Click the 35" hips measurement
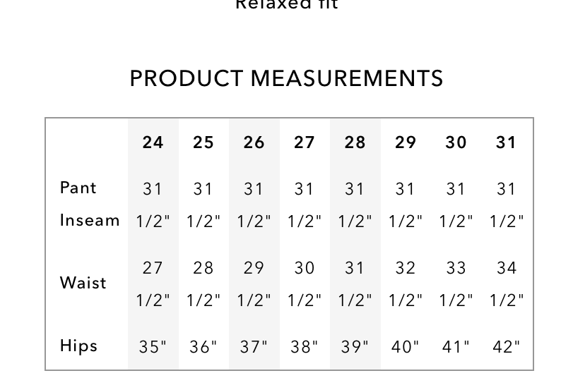 pyautogui.click(x=153, y=347)
